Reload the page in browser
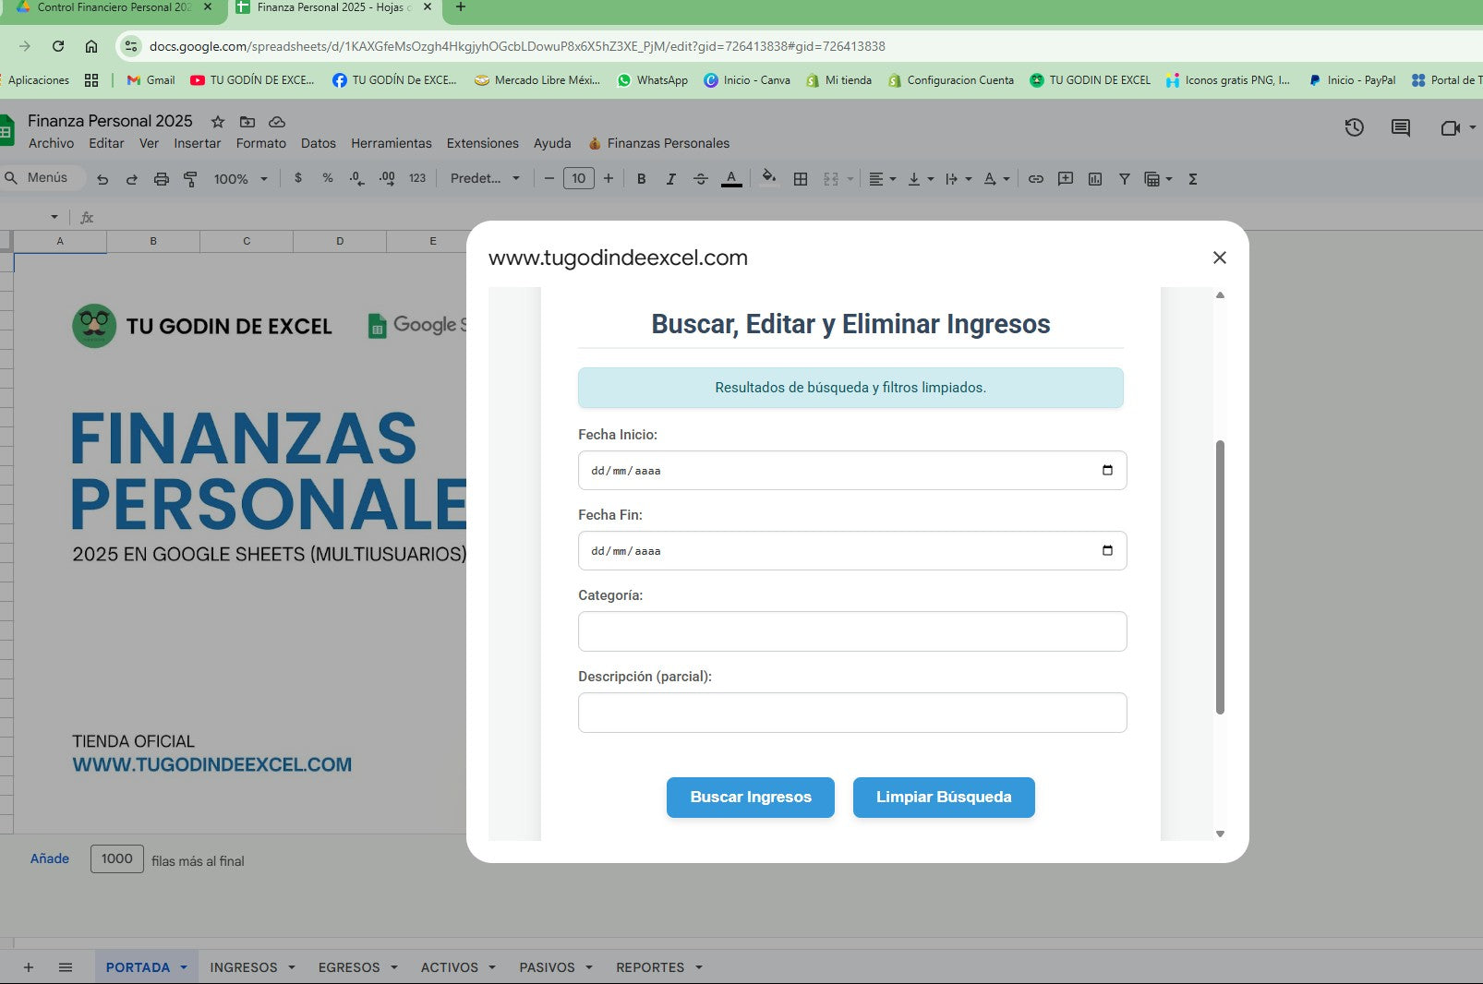1483x984 pixels. (x=58, y=46)
